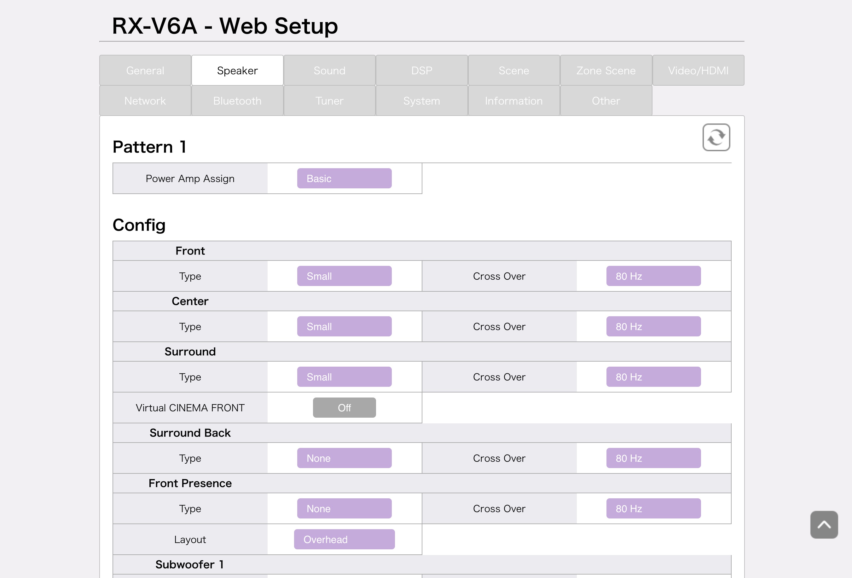Switch to the Sound tab
Screen dimensions: 852x578
point(330,70)
